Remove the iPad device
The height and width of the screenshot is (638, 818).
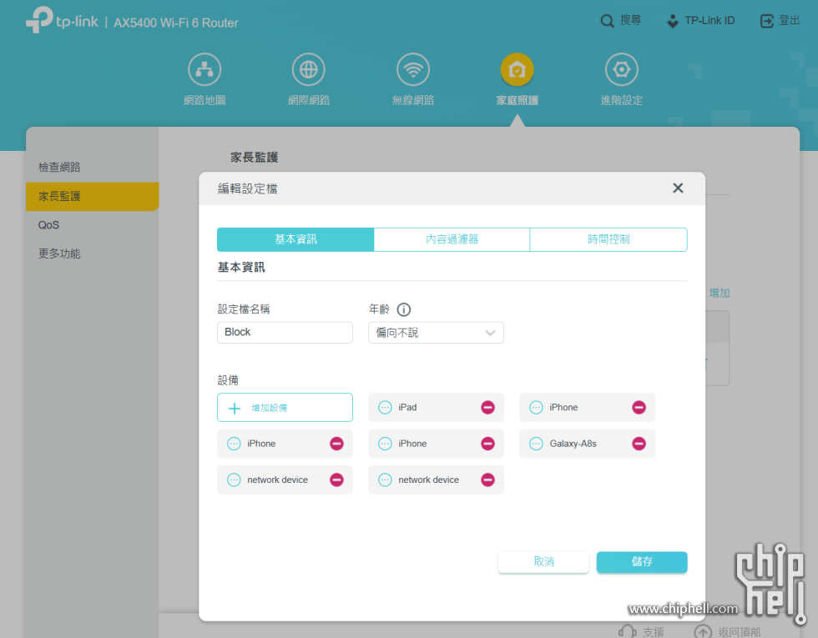(x=487, y=408)
